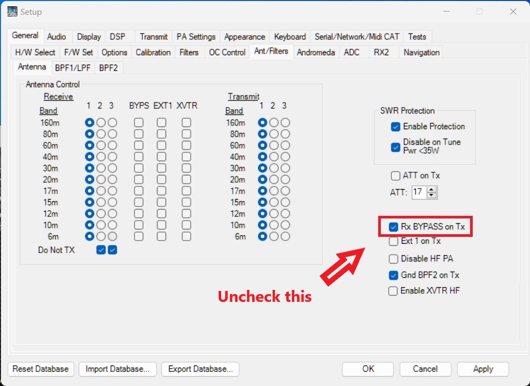
Task: Tick the Enable XVTR HF checkbox
Action: (x=393, y=291)
